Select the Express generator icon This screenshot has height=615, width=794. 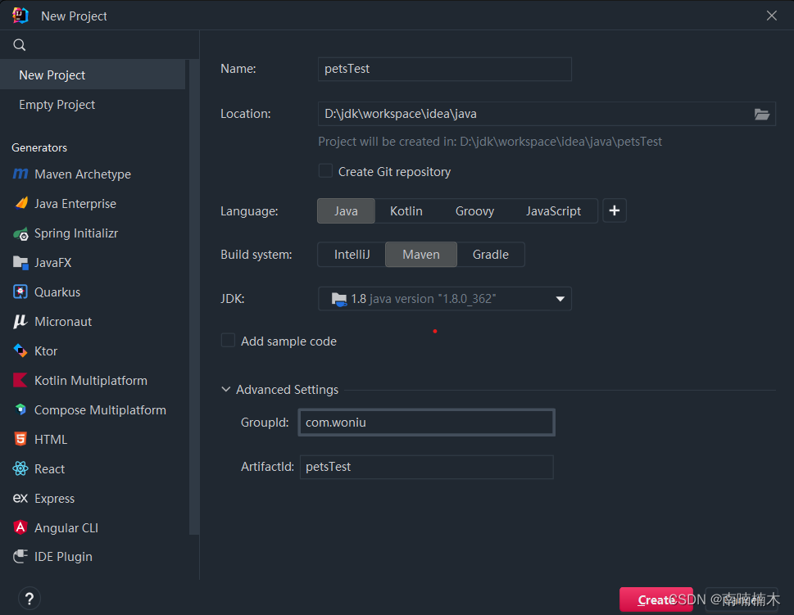pyautogui.click(x=20, y=498)
